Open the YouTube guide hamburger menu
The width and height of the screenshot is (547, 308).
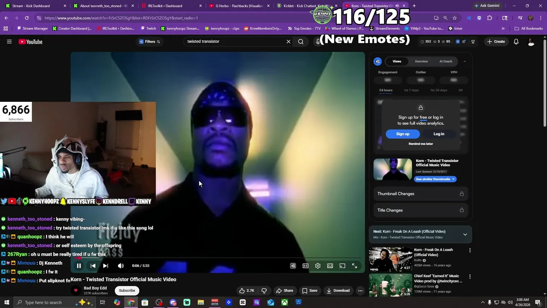[x=9, y=41]
